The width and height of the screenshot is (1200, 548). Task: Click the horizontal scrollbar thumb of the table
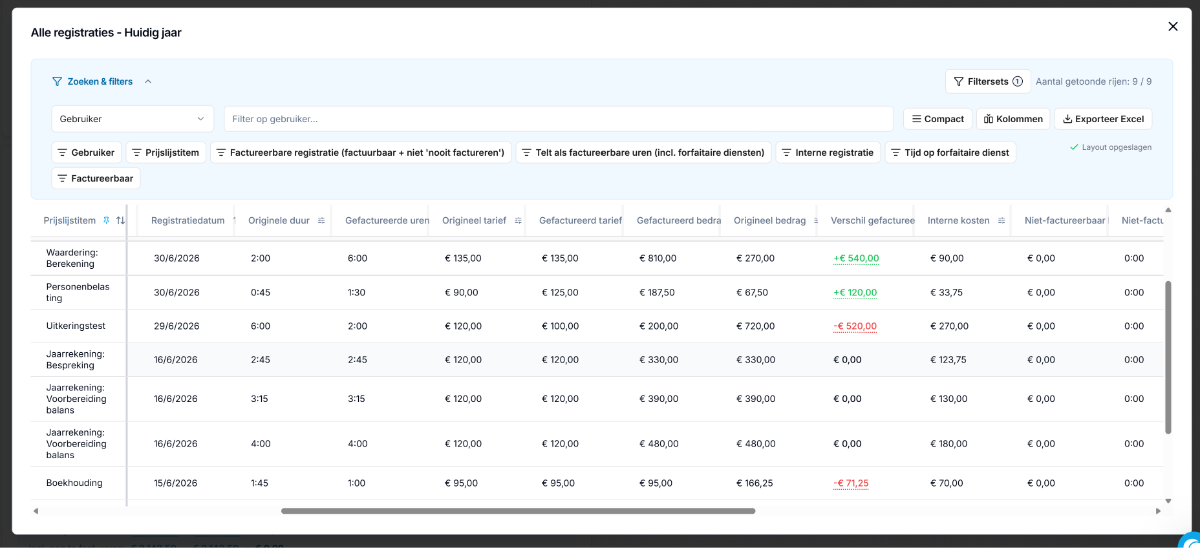pyautogui.click(x=518, y=511)
